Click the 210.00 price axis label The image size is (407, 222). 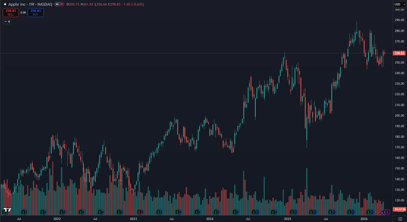[x=400, y=105]
